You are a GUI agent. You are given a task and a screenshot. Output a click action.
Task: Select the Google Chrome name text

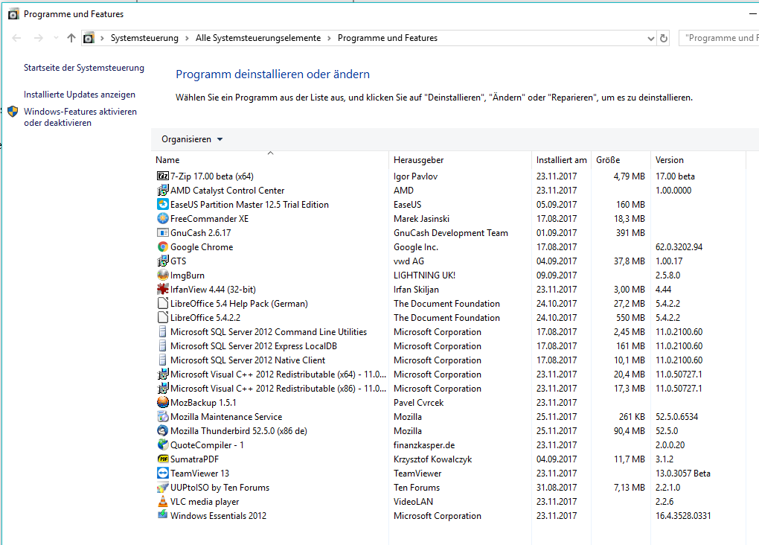pyautogui.click(x=202, y=247)
